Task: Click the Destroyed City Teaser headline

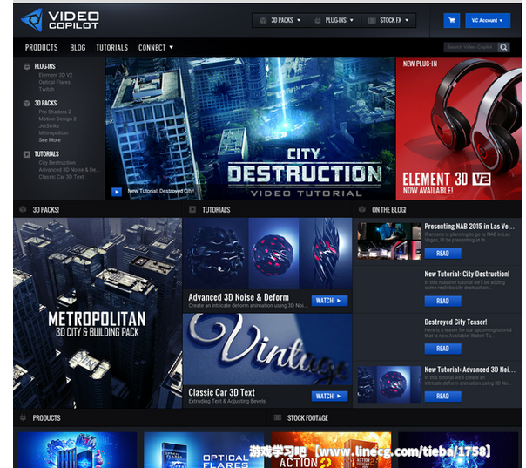Action: click(x=455, y=322)
